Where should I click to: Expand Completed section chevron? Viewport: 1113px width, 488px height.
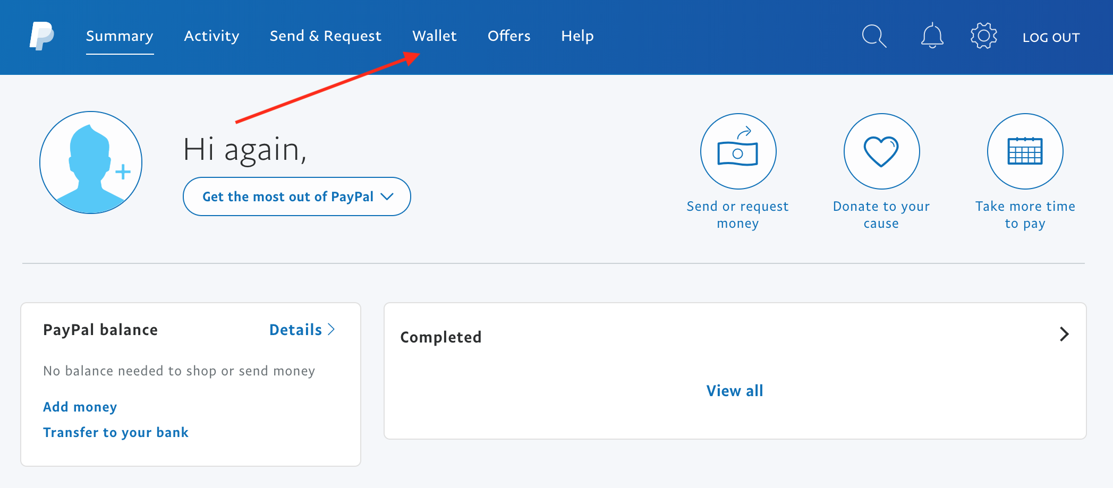point(1064,334)
